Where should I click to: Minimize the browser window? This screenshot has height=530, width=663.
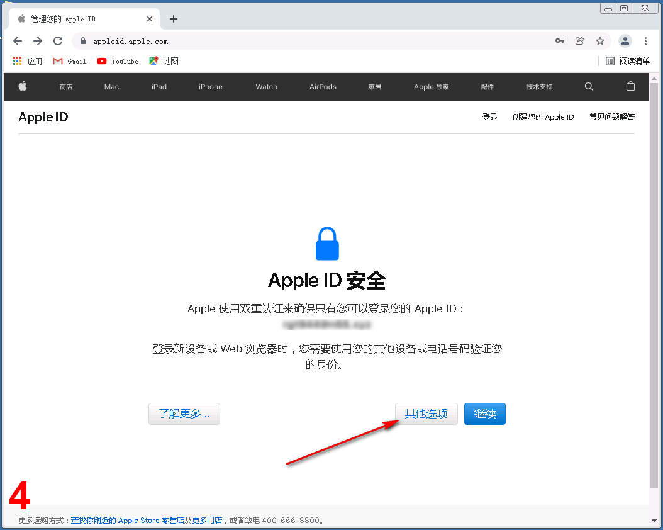pyautogui.click(x=608, y=8)
